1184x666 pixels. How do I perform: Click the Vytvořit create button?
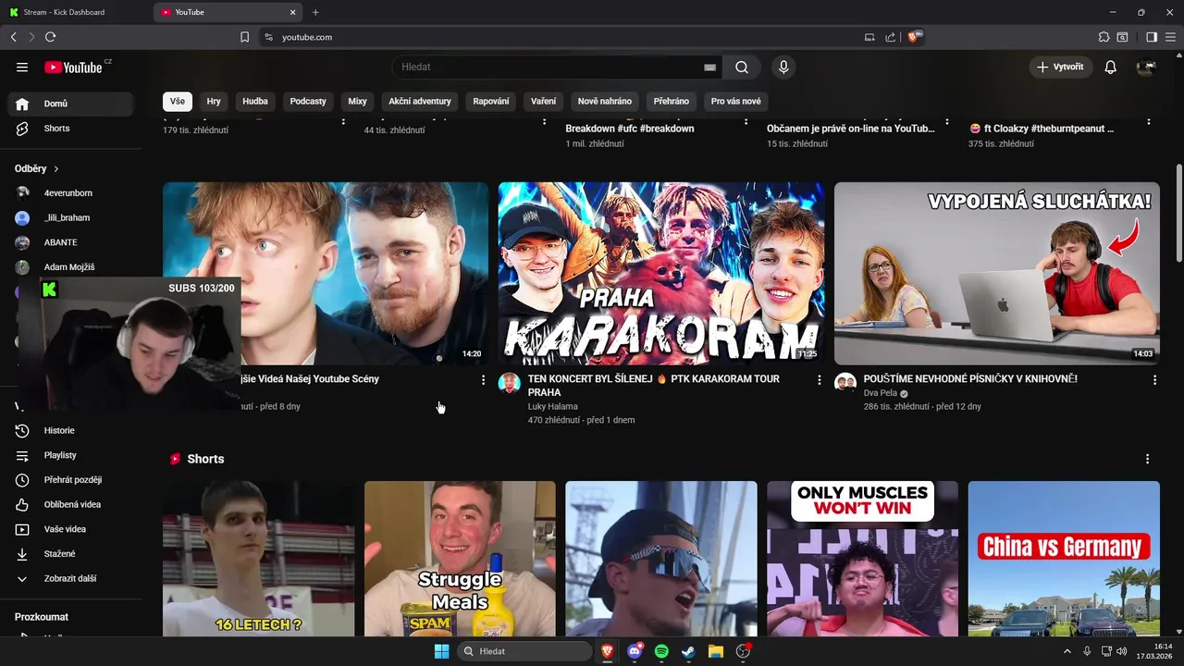tap(1061, 68)
